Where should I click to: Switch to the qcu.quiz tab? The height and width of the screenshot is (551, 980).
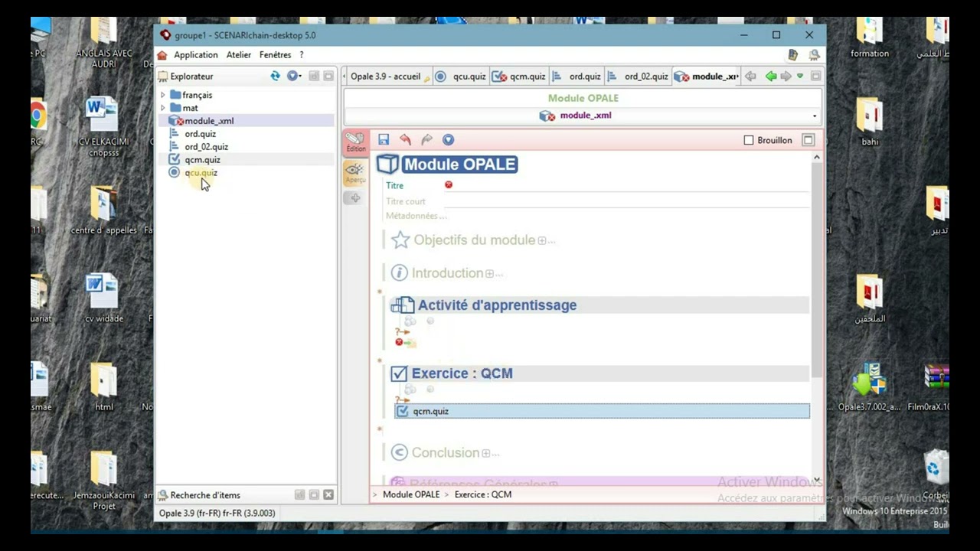pos(461,77)
